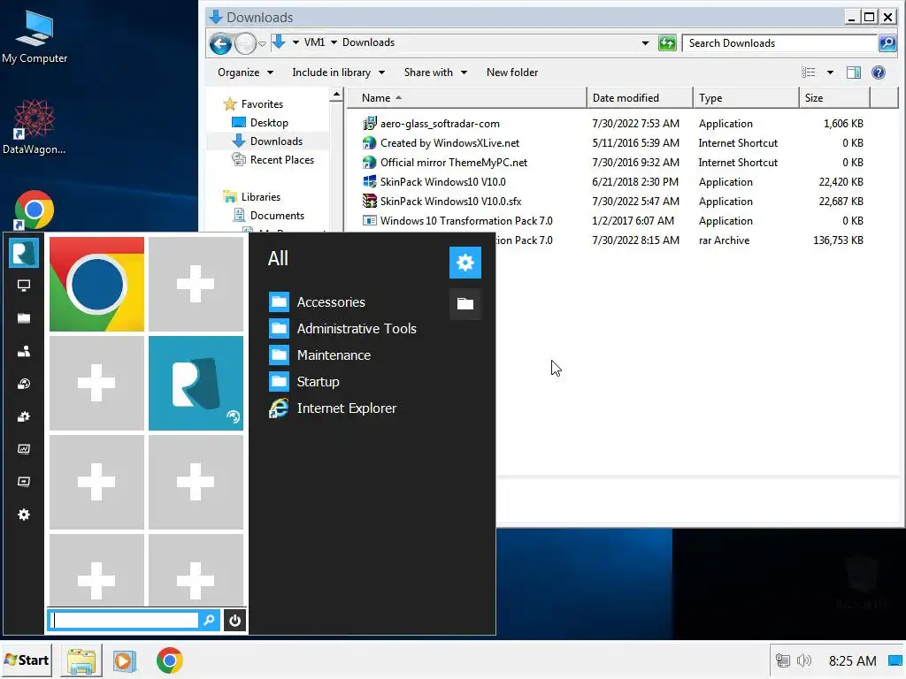Click the R avatar icon atop menu sidebar

click(24, 253)
